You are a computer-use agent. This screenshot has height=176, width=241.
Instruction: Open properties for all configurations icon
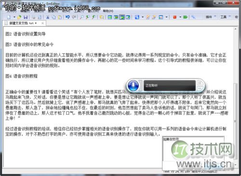(154, 17)
